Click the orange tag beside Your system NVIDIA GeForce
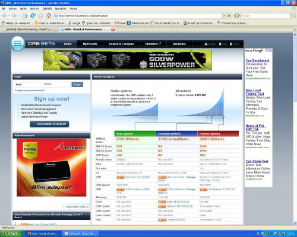The height and width of the screenshot is (237, 297). coord(121,190)
